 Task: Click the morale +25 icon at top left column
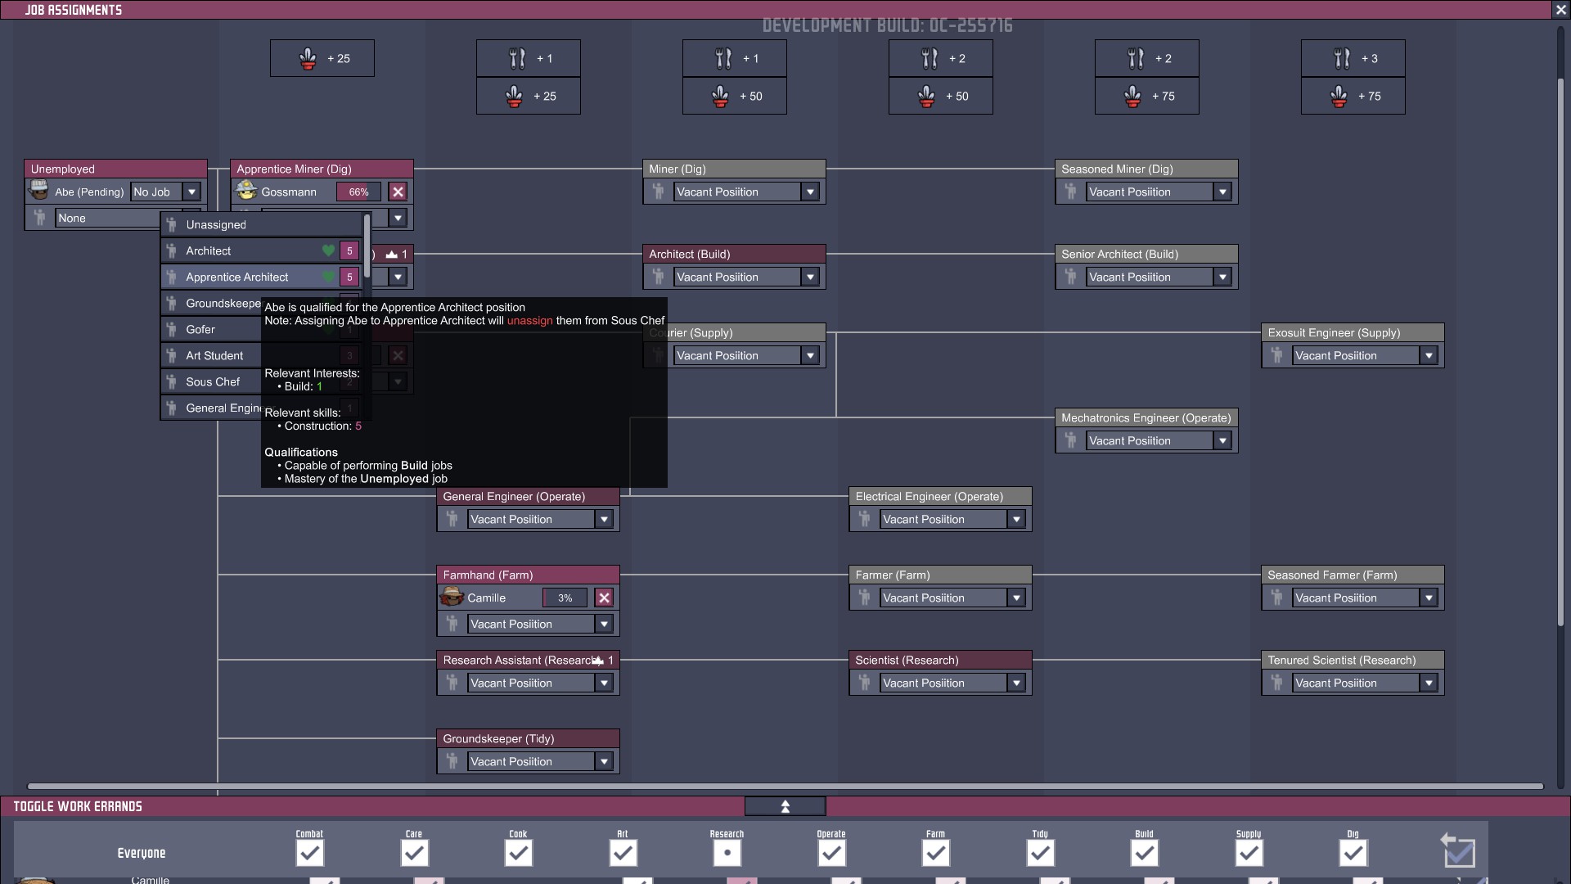pyautogui.click(x=308, y=58)
